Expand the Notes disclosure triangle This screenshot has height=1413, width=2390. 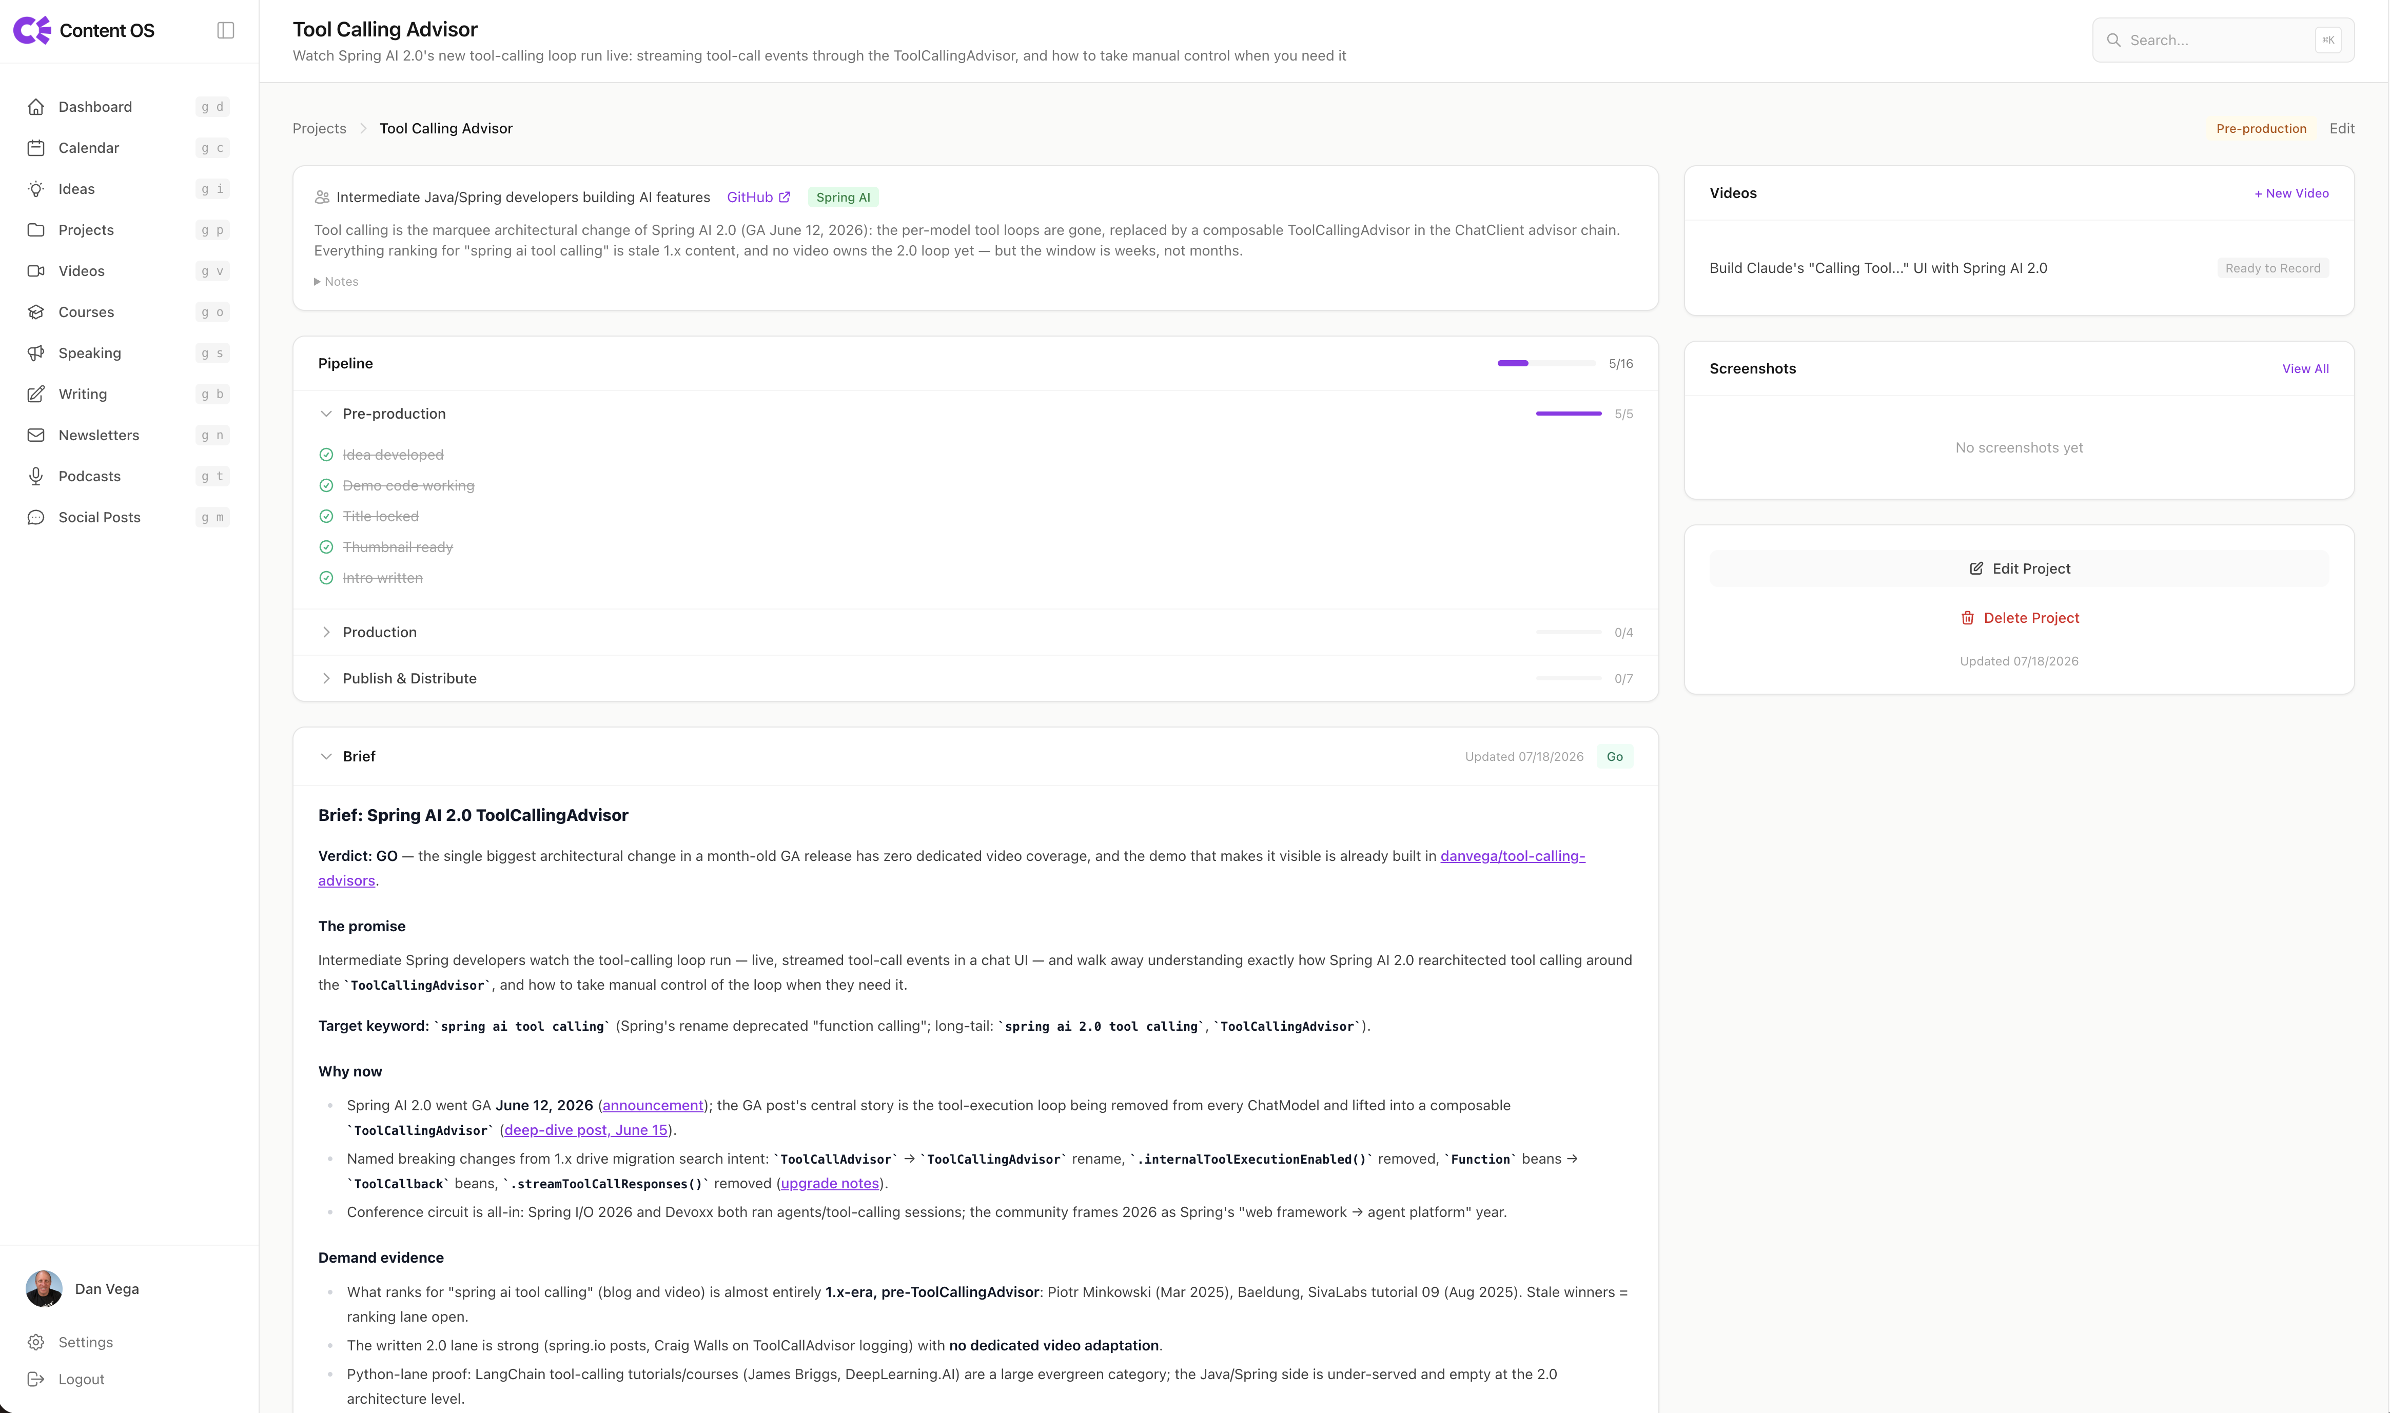tap(317, 282)
